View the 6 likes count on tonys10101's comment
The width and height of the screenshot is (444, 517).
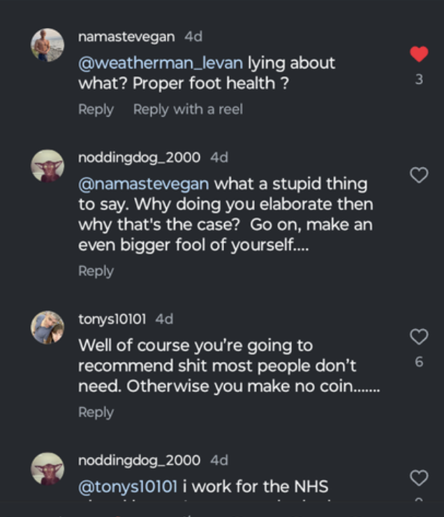418,362
